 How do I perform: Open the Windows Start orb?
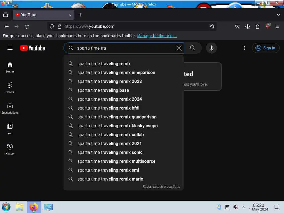pos(6,207)
